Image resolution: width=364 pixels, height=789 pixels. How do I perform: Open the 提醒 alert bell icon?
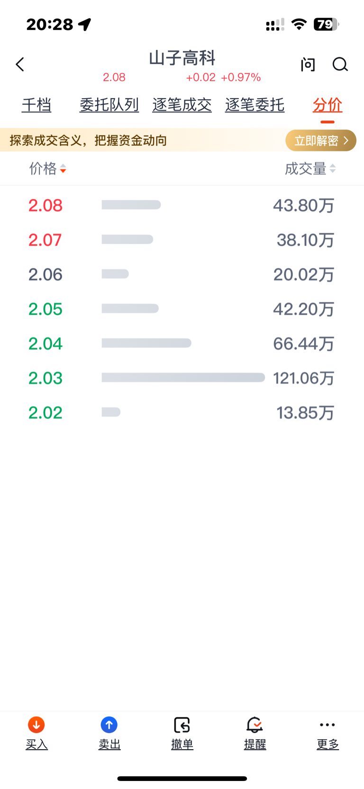click(255, 725)
